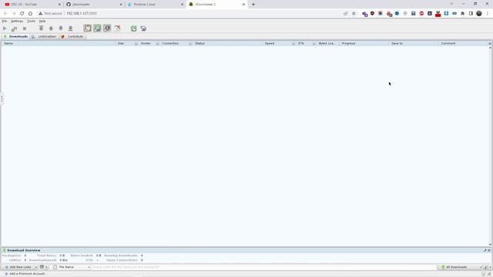Stop all downloads with stop icon
This screenshot has width=493, height=277.
coord(24,28)
